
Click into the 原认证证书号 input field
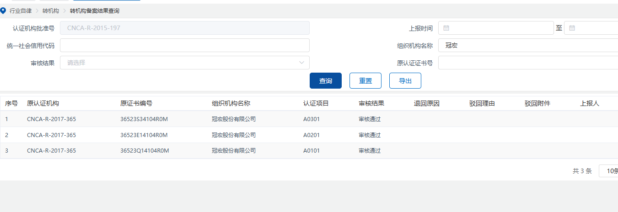[526, 63]
